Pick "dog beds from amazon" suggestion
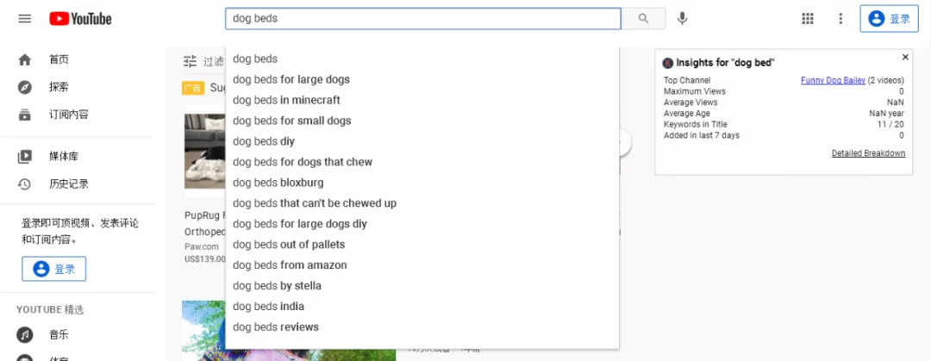Screen dimensions: 931x361 (290, 265)
